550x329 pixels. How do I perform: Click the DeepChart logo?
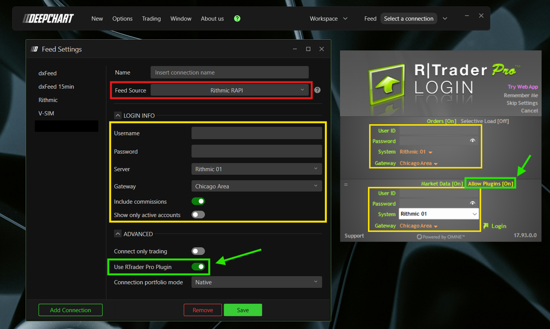pyautogui.click(x=48, y=18)
